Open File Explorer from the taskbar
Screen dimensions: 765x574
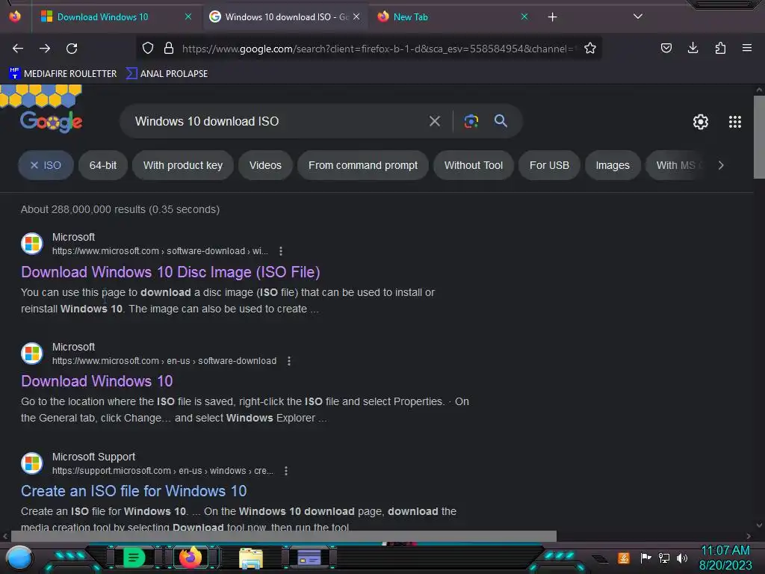click(x=251, y=558)
